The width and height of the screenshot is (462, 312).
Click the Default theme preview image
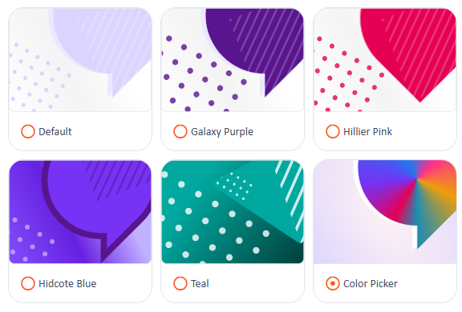pyautogui.click(x=80, y=60)
